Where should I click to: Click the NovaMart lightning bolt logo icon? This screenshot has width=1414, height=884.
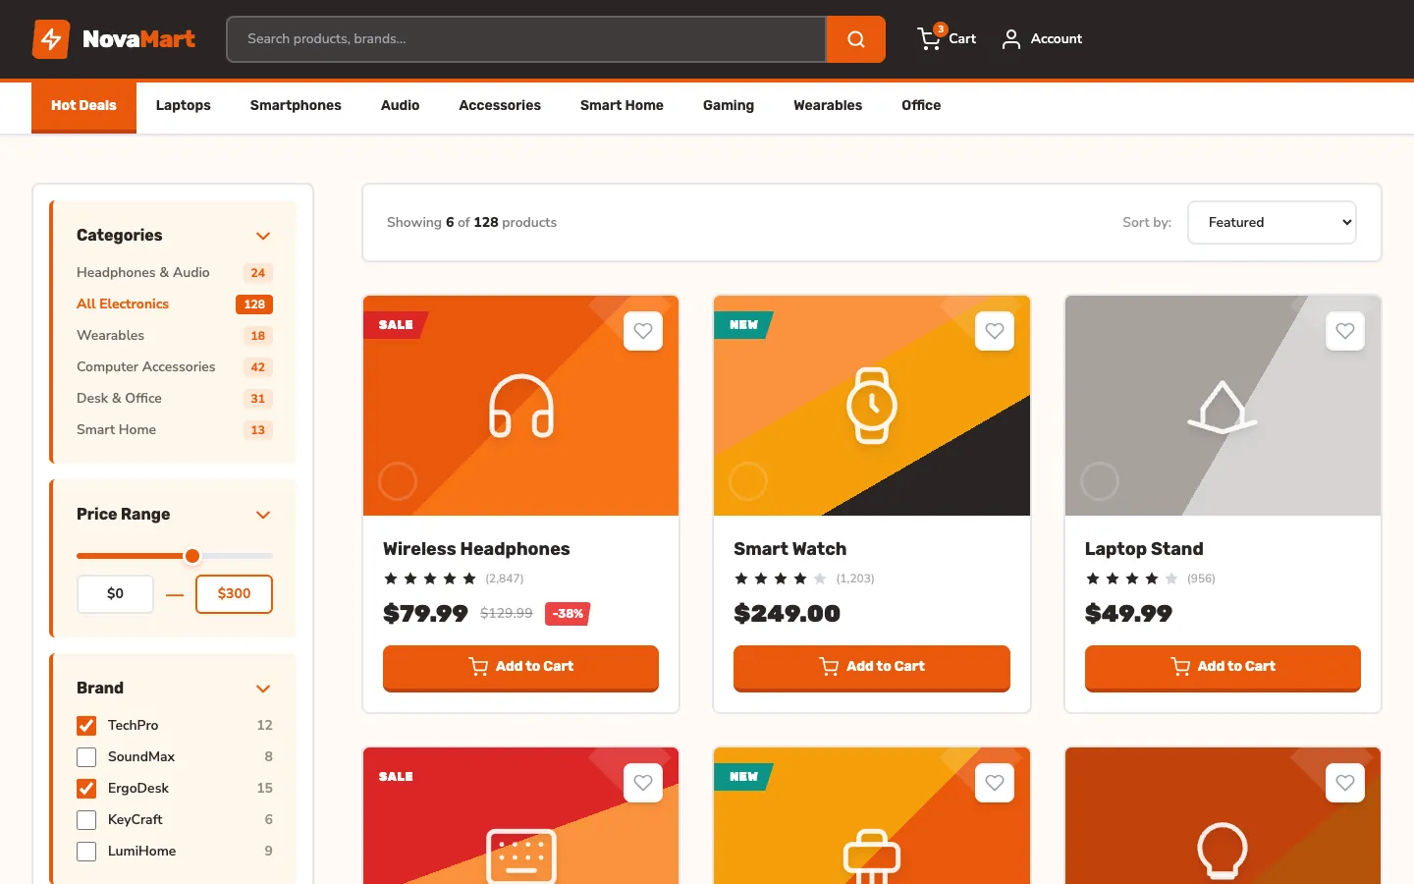(x=50, y=38)
